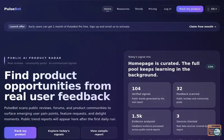Select the Home nav item

[108, 9]
